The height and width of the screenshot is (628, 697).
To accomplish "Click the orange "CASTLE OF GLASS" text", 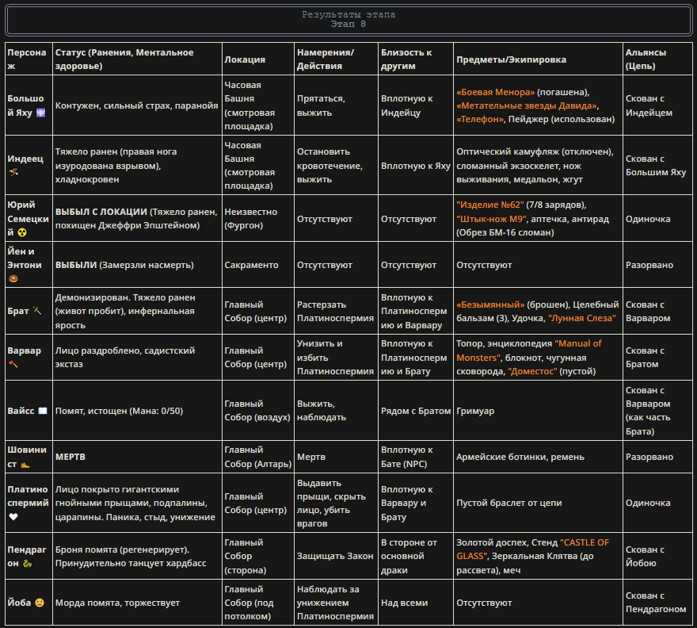I will (532, 549).
